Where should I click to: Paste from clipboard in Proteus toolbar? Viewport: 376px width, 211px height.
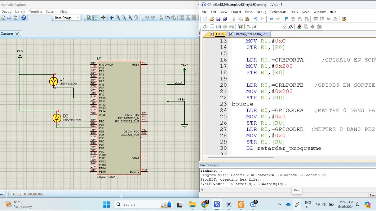(174, 18)
